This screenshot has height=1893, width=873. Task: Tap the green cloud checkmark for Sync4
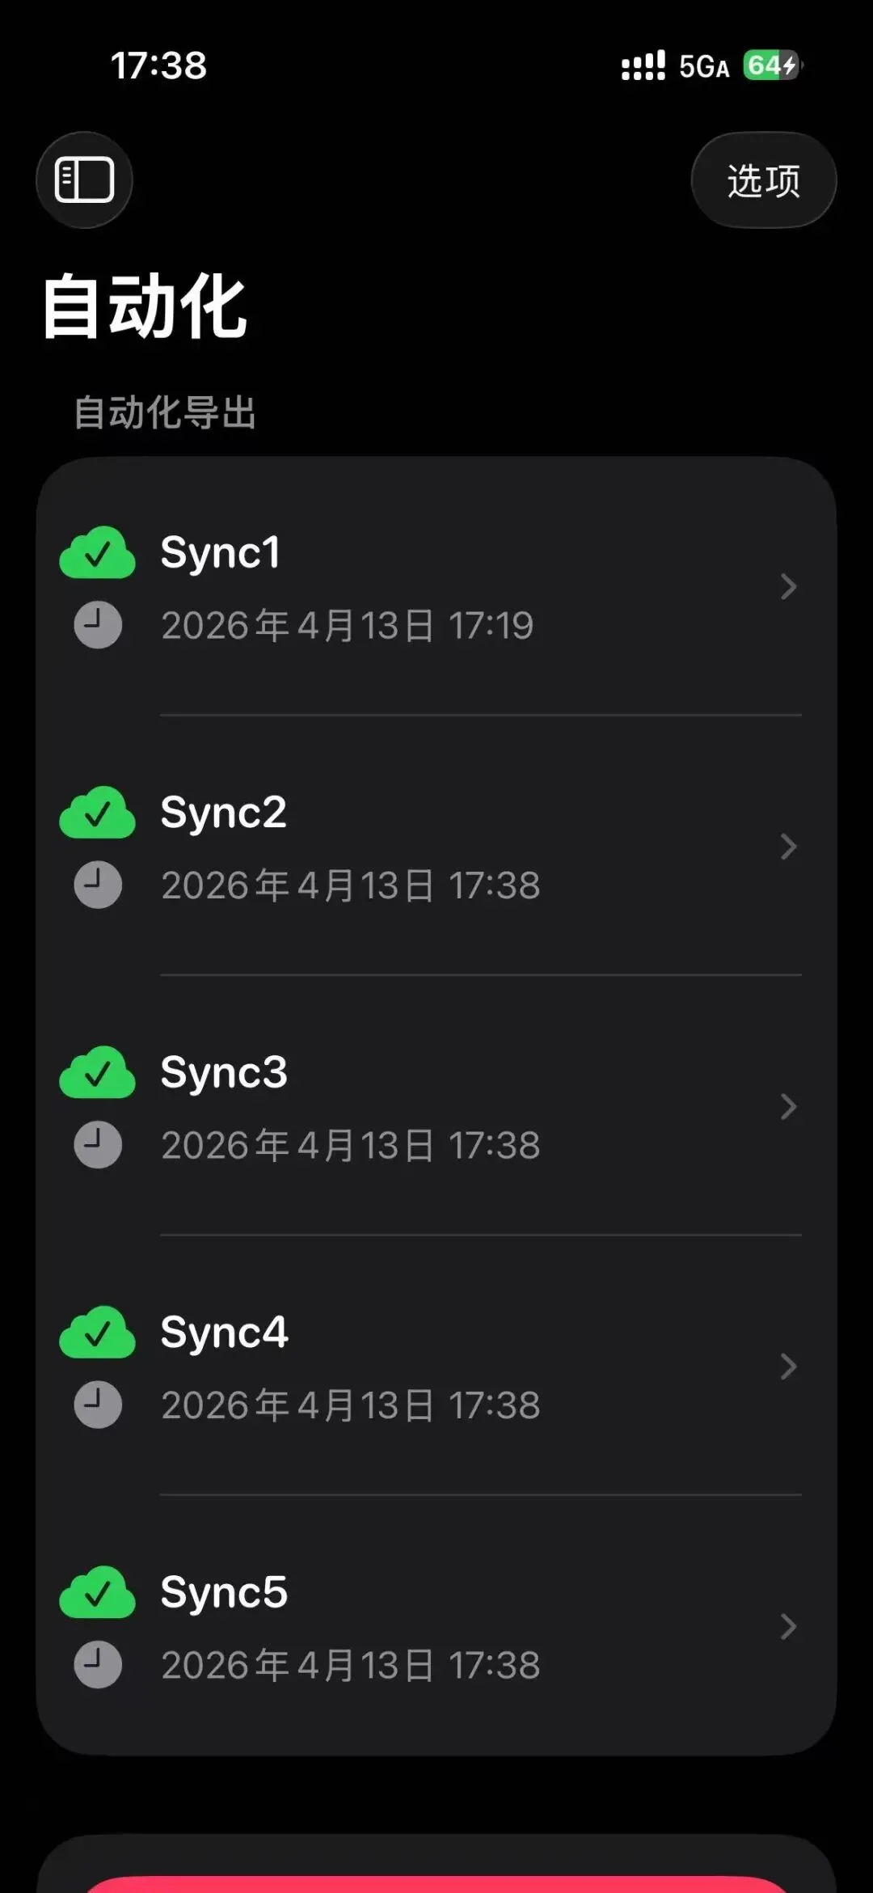coord(97,1333)
